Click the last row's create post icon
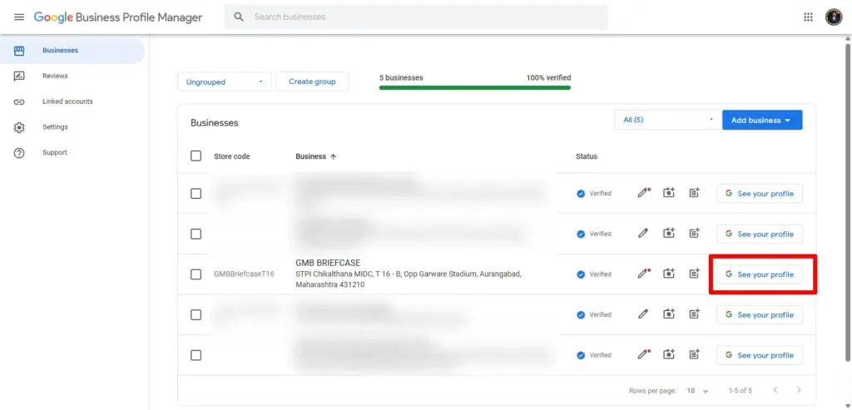This screenshot has width=852, height=410. 695,355
